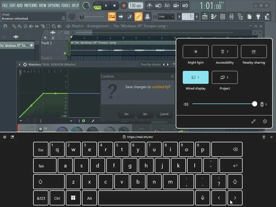Viewport: 276px width, 207px height.
Task: Open the VIEW menu
Action: tap(42, 5)
